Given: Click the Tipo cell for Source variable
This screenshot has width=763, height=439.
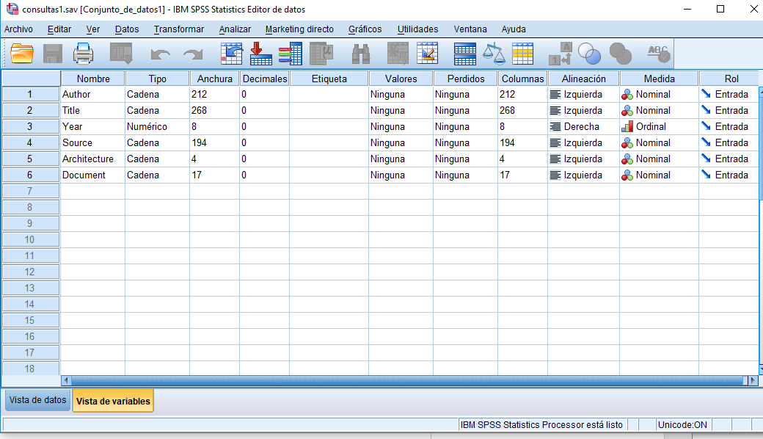Looking at the screenshot, I should click(156, 142).
